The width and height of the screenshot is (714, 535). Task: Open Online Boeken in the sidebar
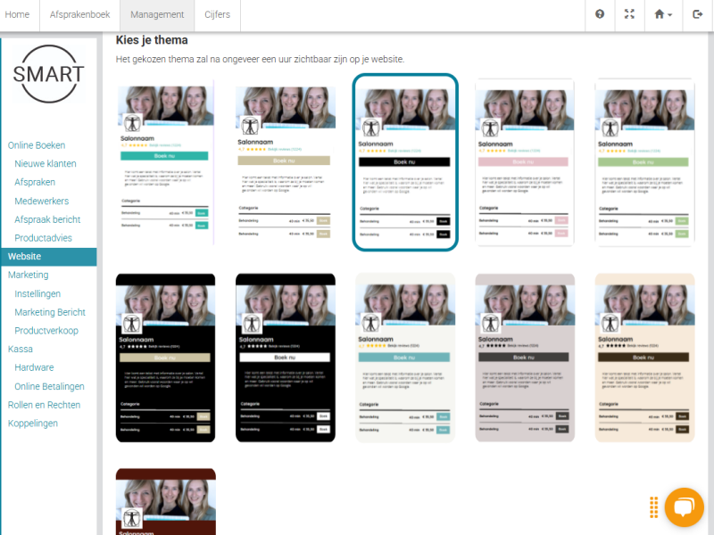(37, 145)
